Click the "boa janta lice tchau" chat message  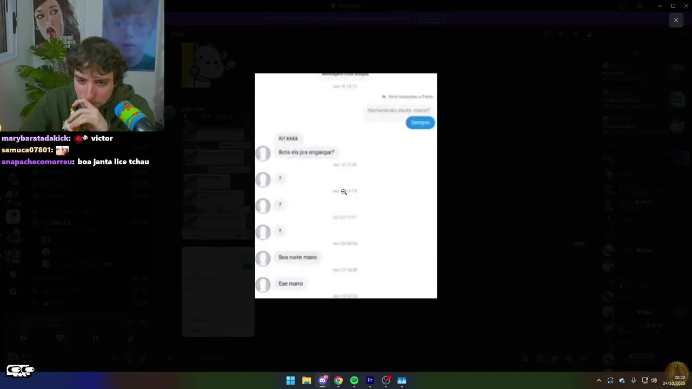113,162
